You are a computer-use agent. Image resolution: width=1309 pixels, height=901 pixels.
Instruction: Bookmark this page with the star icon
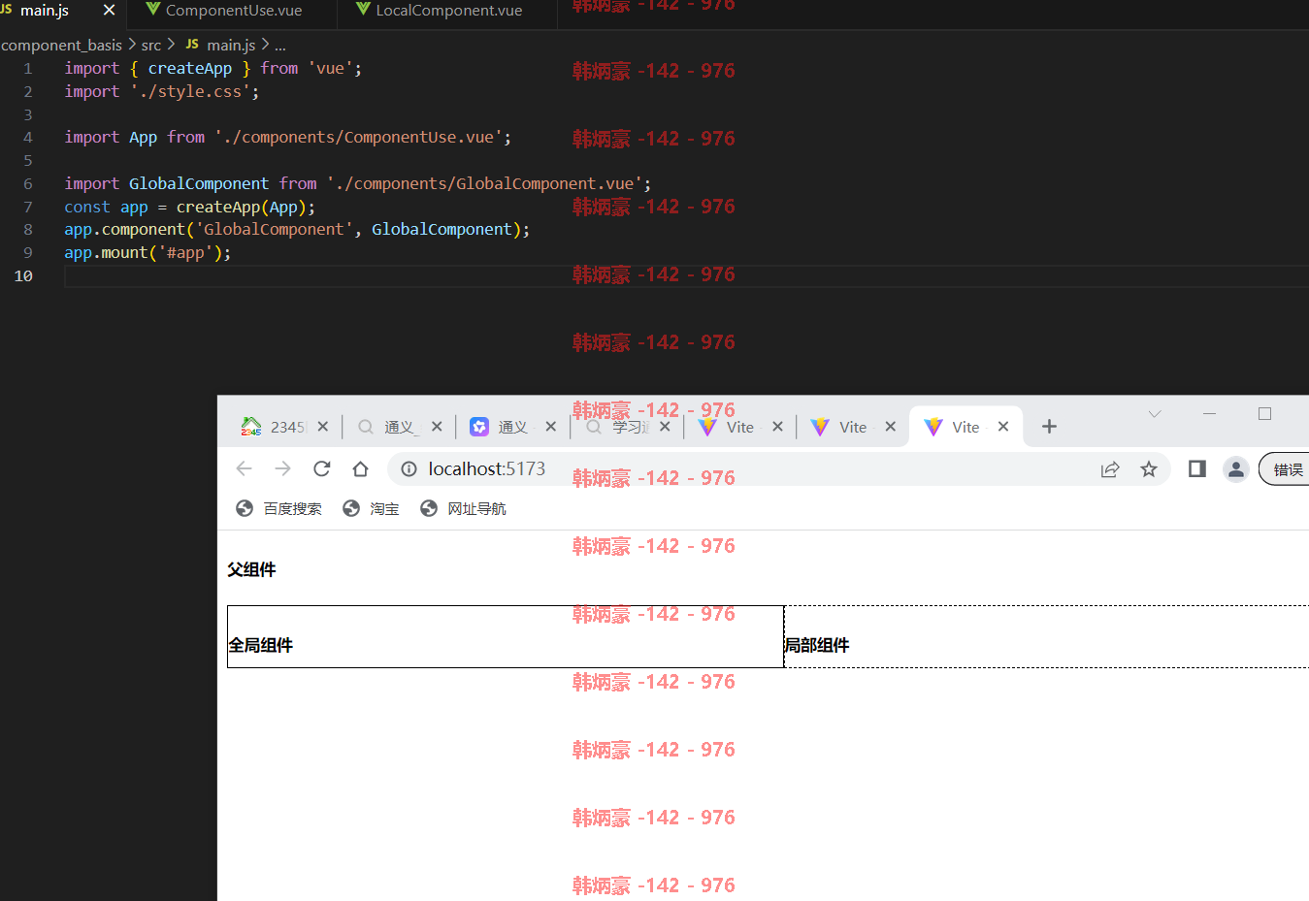(1149, 469)
